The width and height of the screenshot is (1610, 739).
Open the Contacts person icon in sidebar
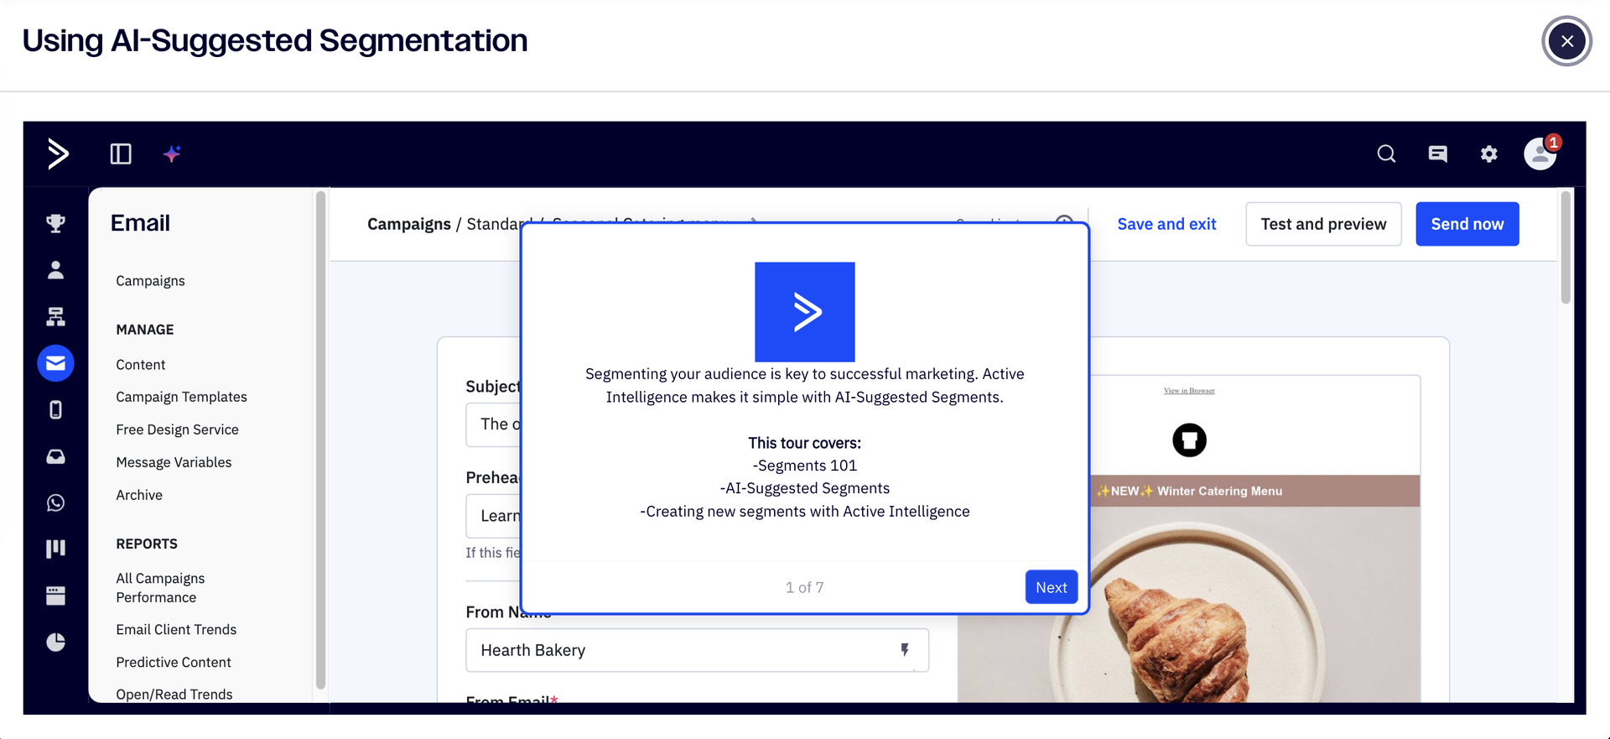click(55, 270)
